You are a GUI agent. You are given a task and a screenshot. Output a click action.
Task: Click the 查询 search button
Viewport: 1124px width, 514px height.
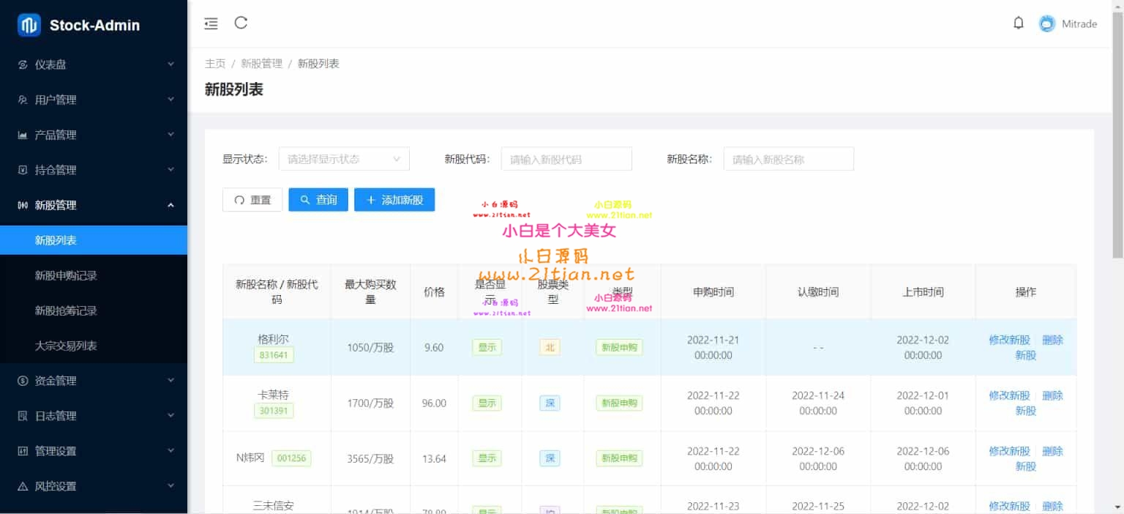pyautogui.click(x=318, y=200)
